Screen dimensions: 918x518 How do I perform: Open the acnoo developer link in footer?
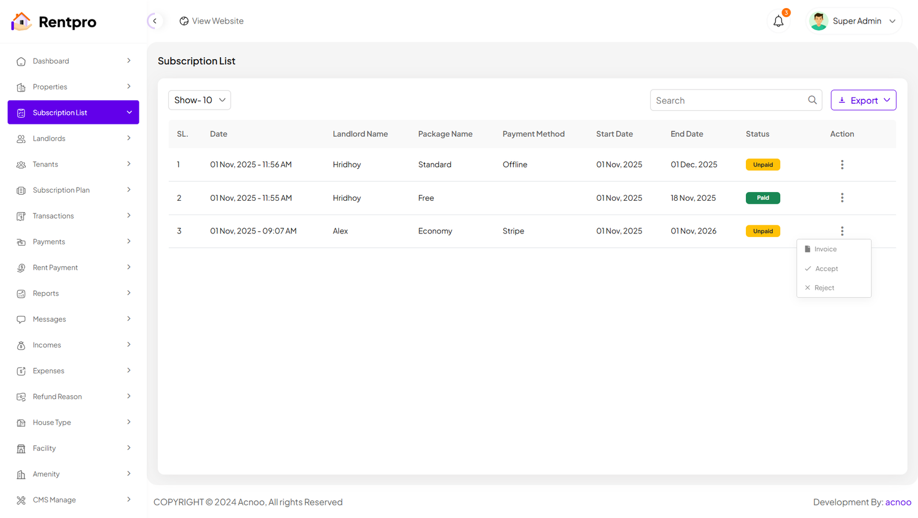pyautogui.click(x=898, y=502)
